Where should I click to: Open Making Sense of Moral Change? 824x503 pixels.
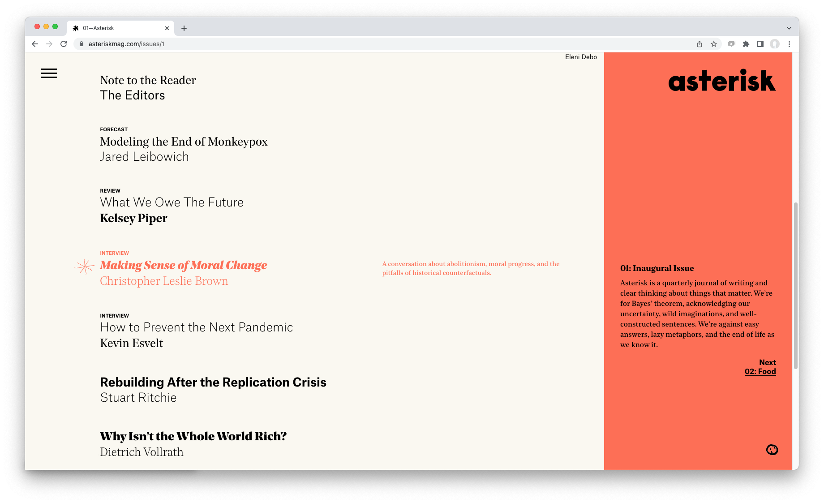183,265
